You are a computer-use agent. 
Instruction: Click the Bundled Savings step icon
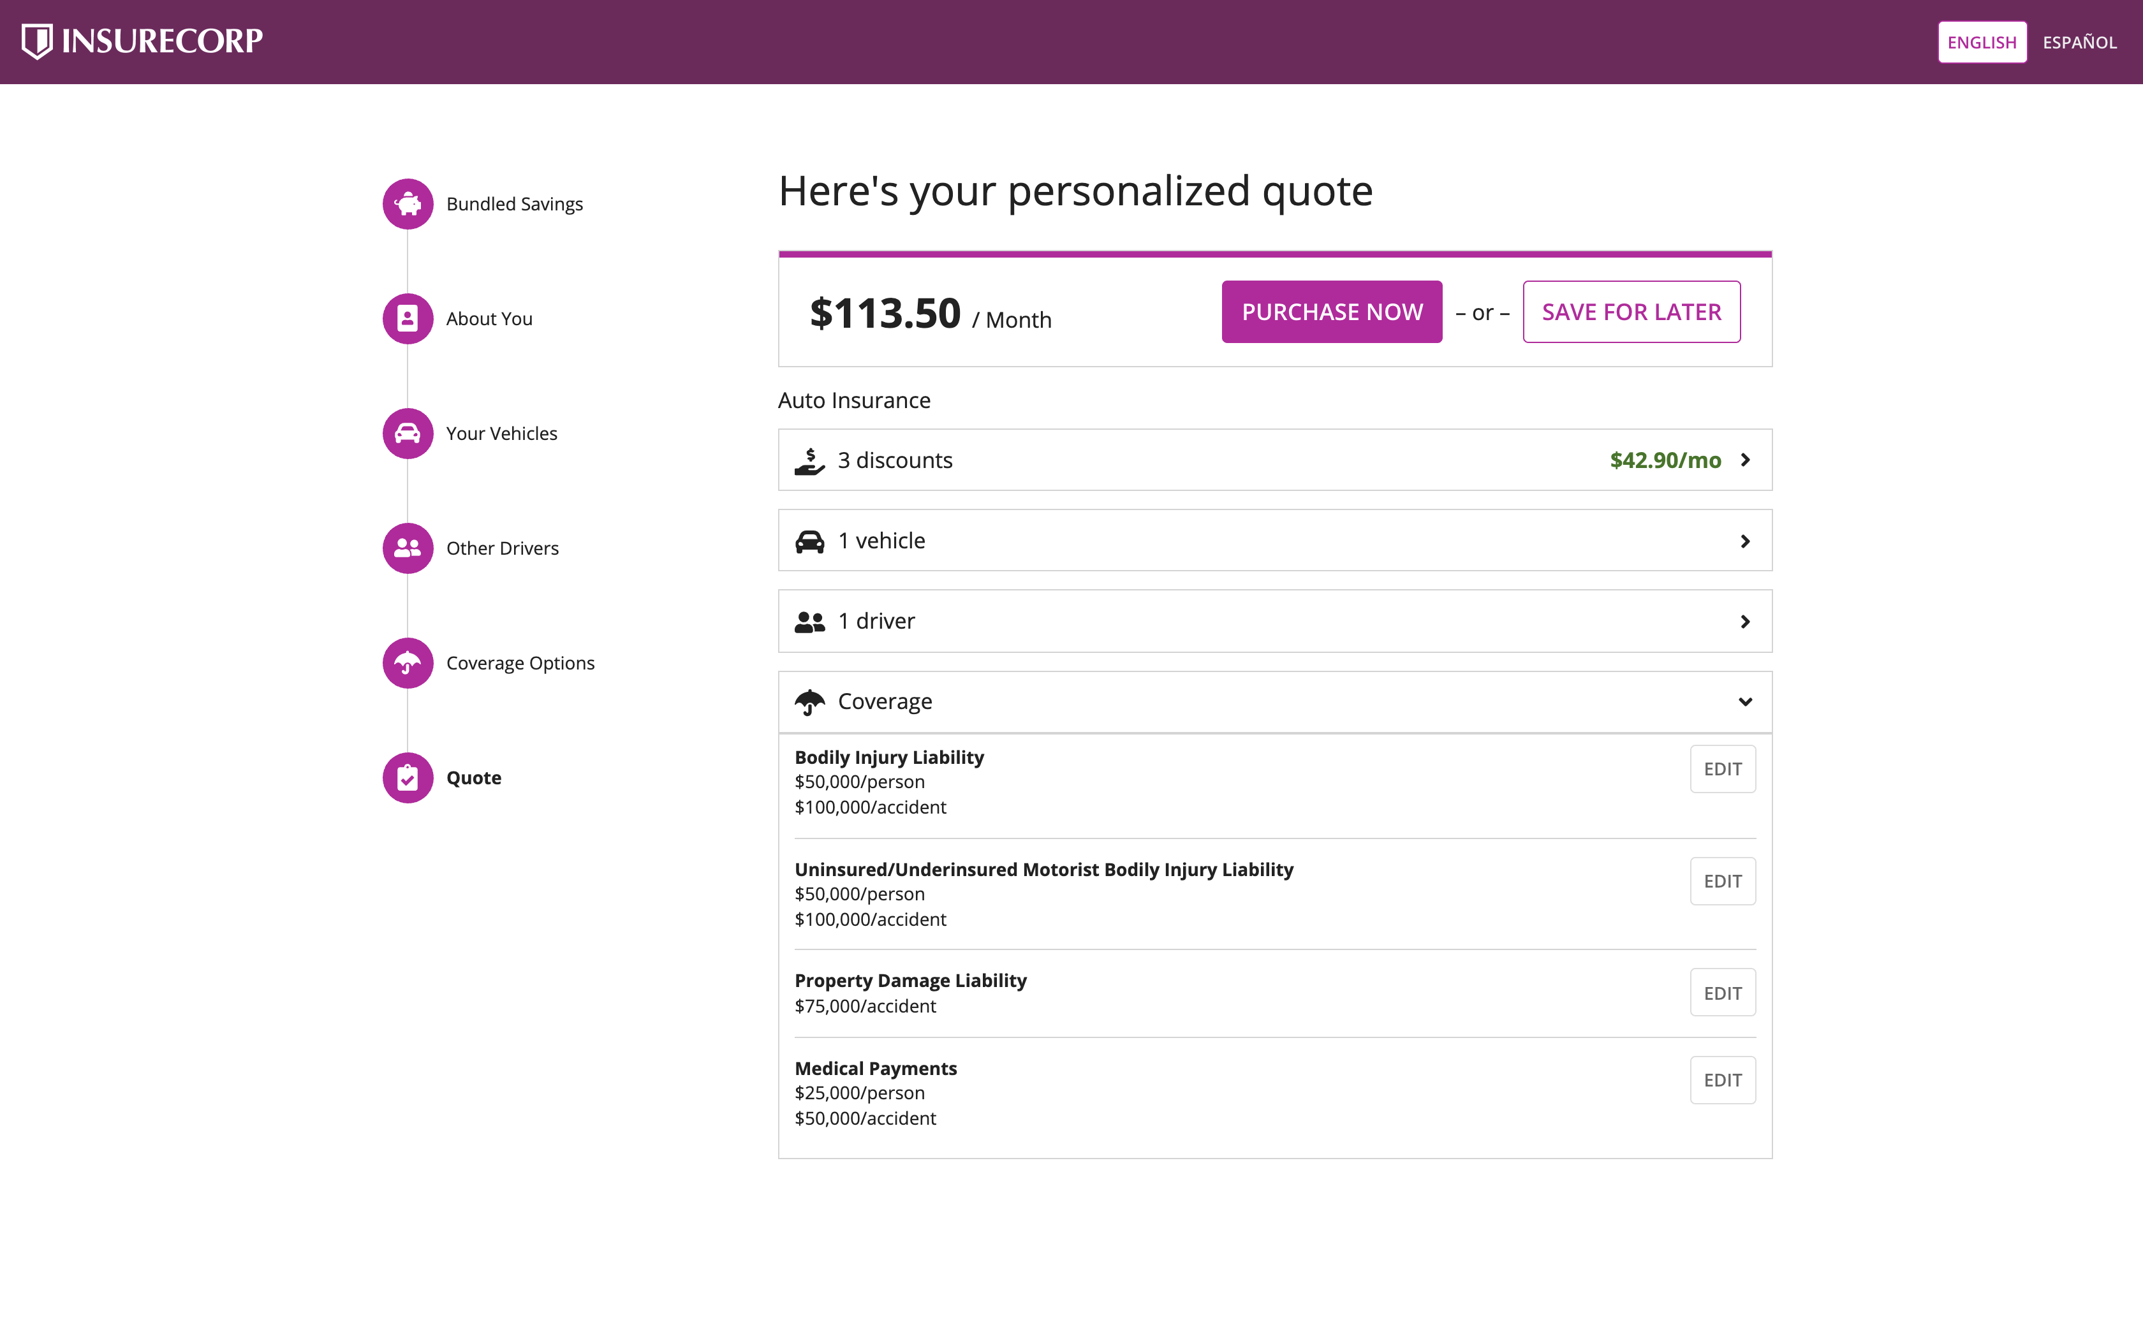coord(408,203)
